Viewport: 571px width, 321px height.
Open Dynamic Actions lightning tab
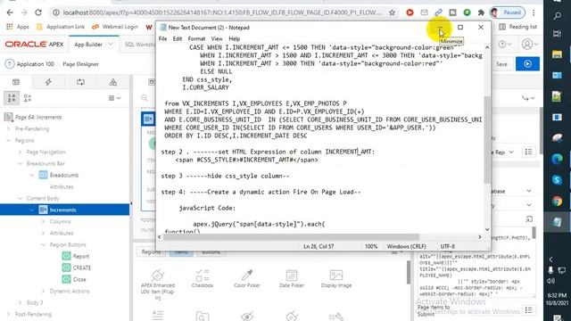pos(48,82)
